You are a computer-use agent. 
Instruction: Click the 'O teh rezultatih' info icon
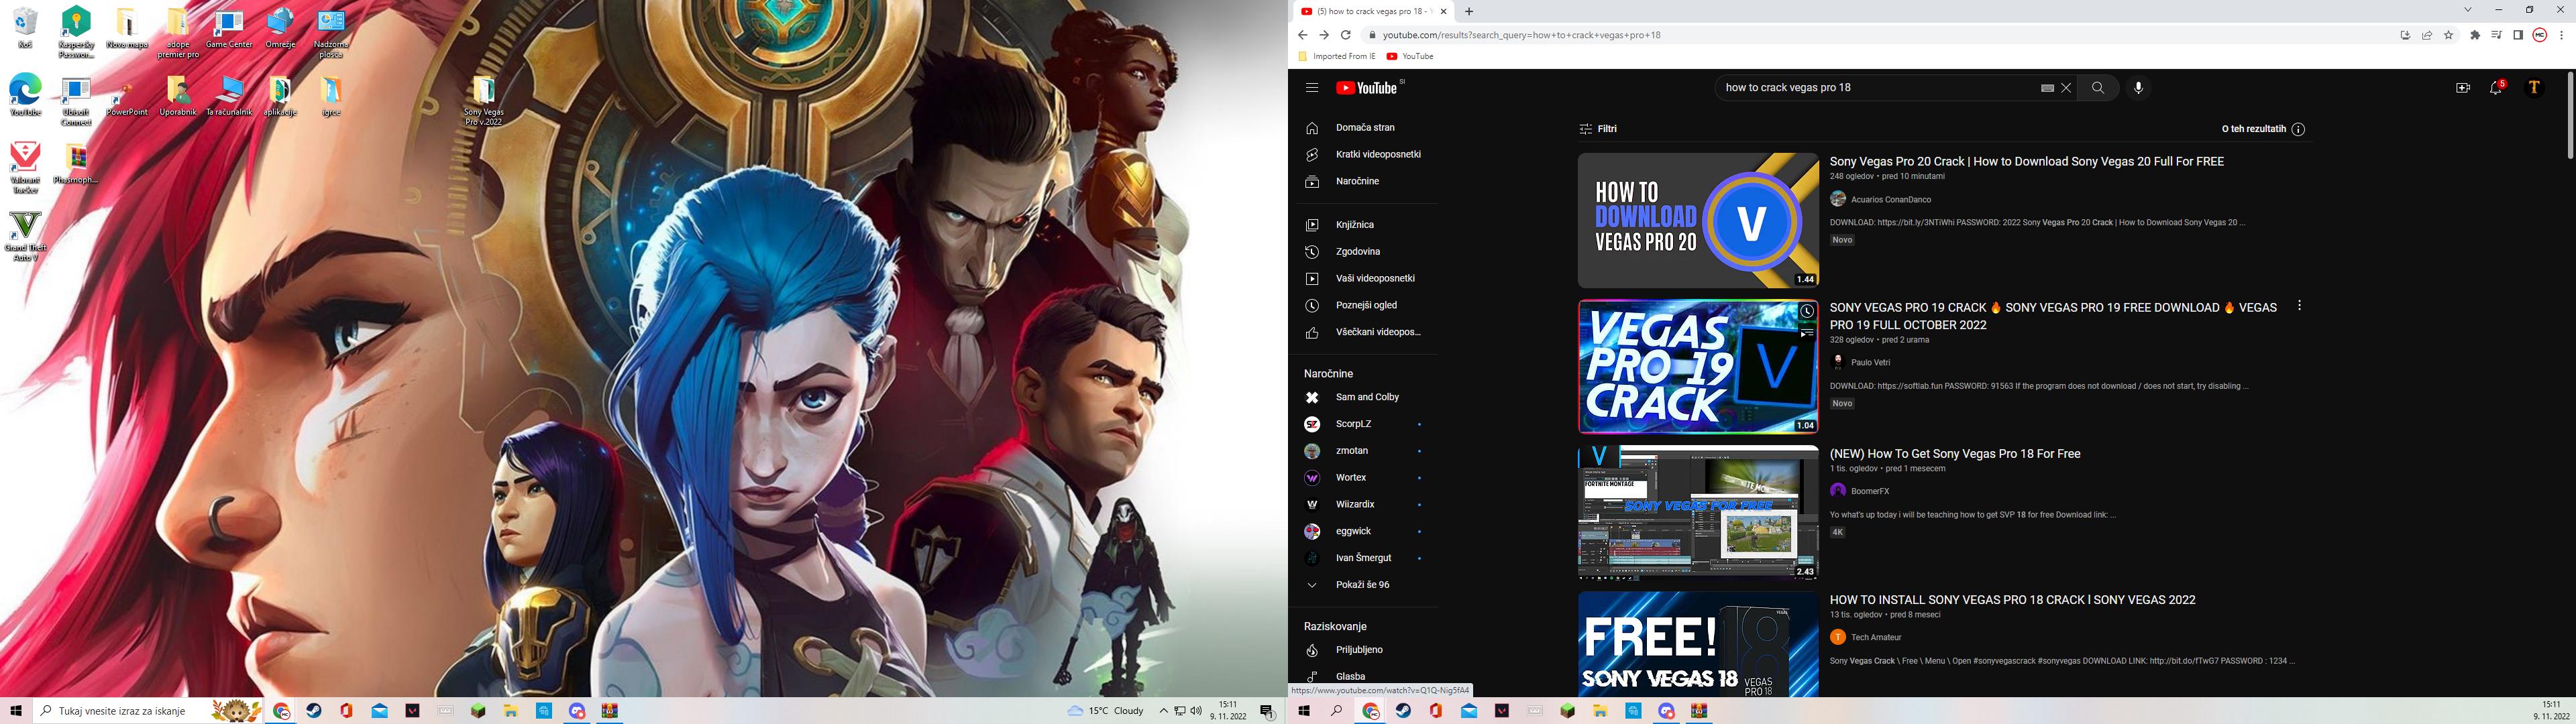[2298, 129]
